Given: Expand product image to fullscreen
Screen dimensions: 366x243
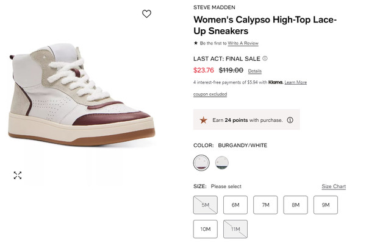Looking at the screenshot, I should (x=18, y=175).
